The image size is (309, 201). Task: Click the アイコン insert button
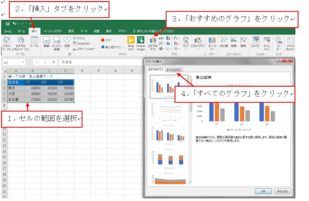pos(79,38)
